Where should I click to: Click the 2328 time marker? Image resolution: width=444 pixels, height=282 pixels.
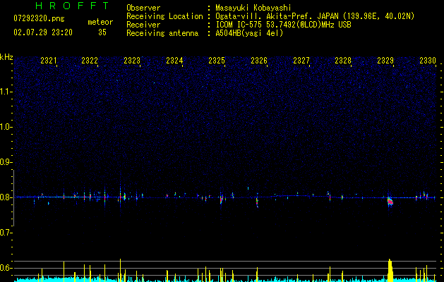point(343,61)
